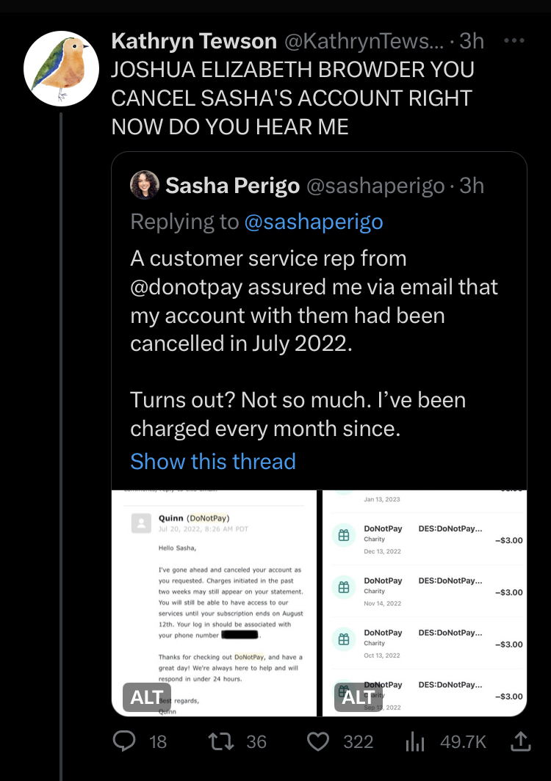Open Sasha Perigo's small profile photo
The image size is (551, 781).
click(x=144, y=185)
